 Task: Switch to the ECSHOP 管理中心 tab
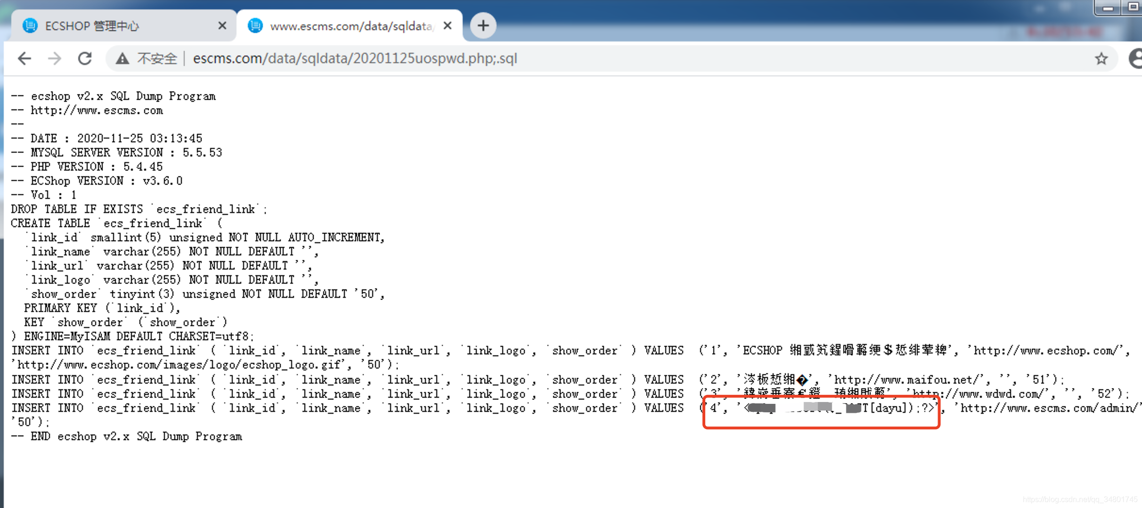pyautogui.click(x=123, y=25)
